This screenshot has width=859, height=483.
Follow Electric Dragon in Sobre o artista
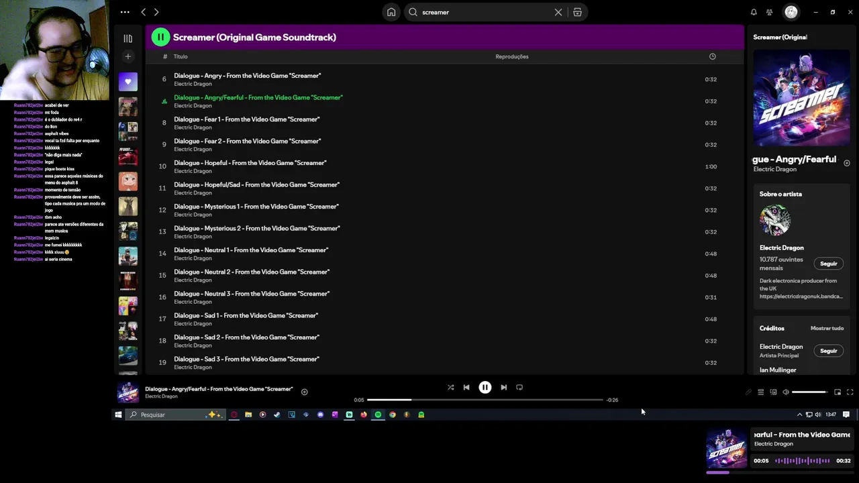pos(828,264)
